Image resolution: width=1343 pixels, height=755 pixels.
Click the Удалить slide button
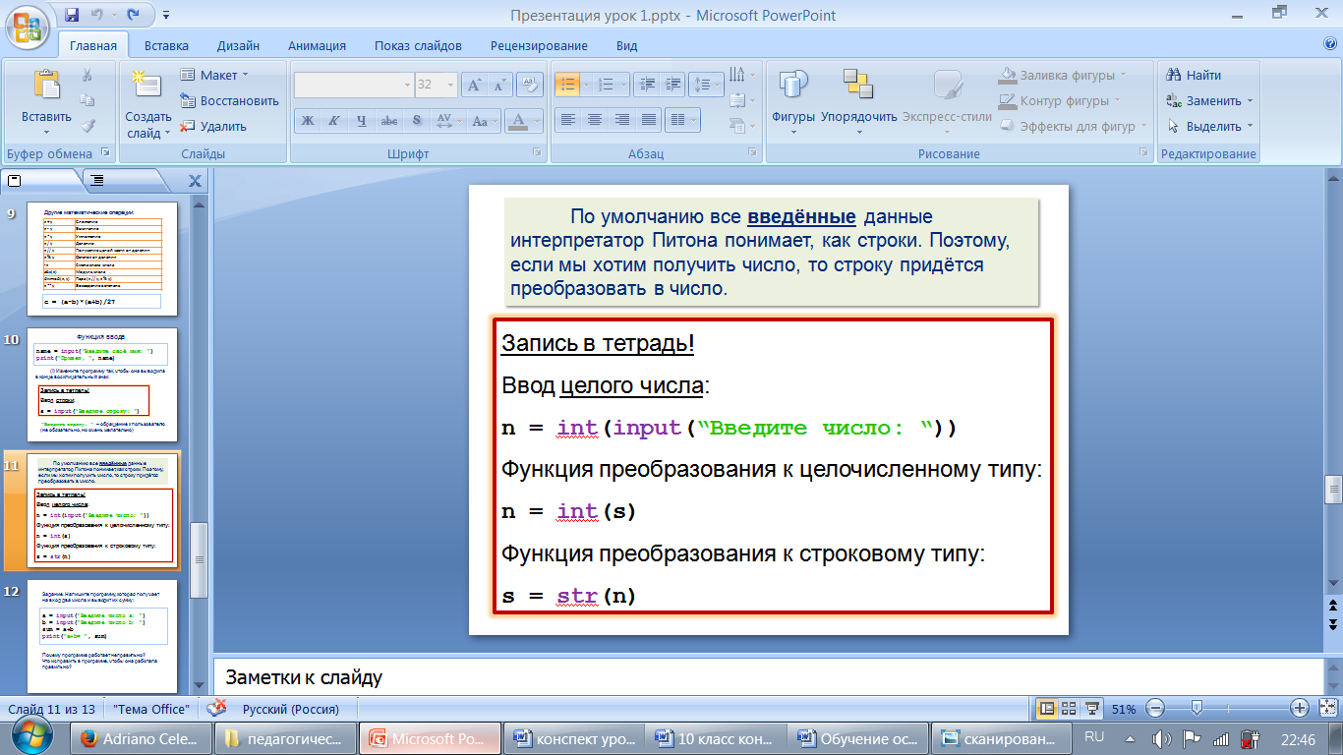tap(213, 126)
